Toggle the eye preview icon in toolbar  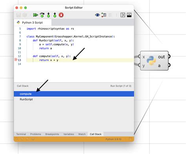(x=97, y=15)
